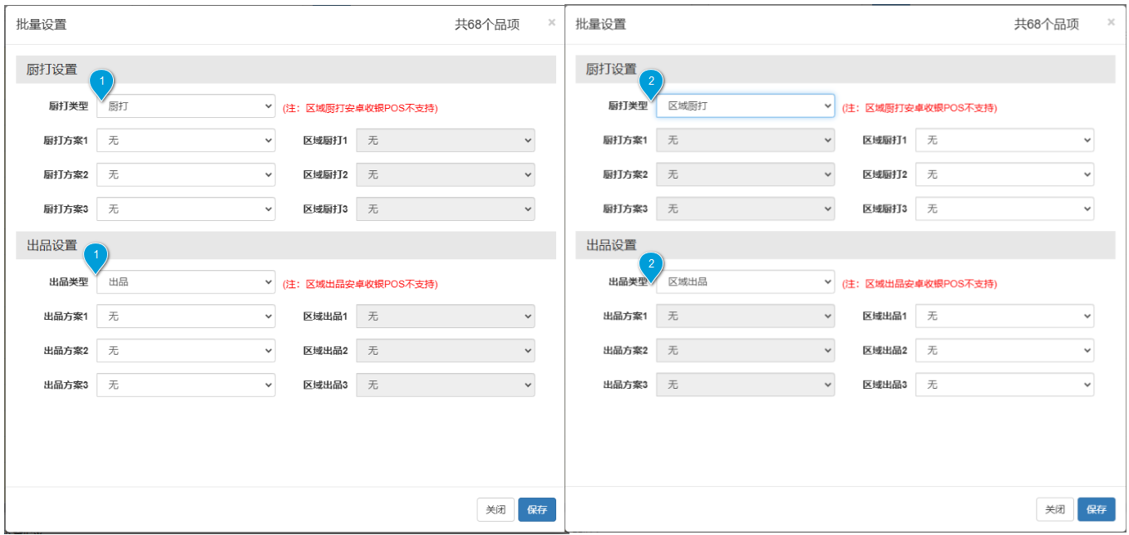
Task: Open 厨打方案1 dropdown in left dialog
Action: click(186, 140)
